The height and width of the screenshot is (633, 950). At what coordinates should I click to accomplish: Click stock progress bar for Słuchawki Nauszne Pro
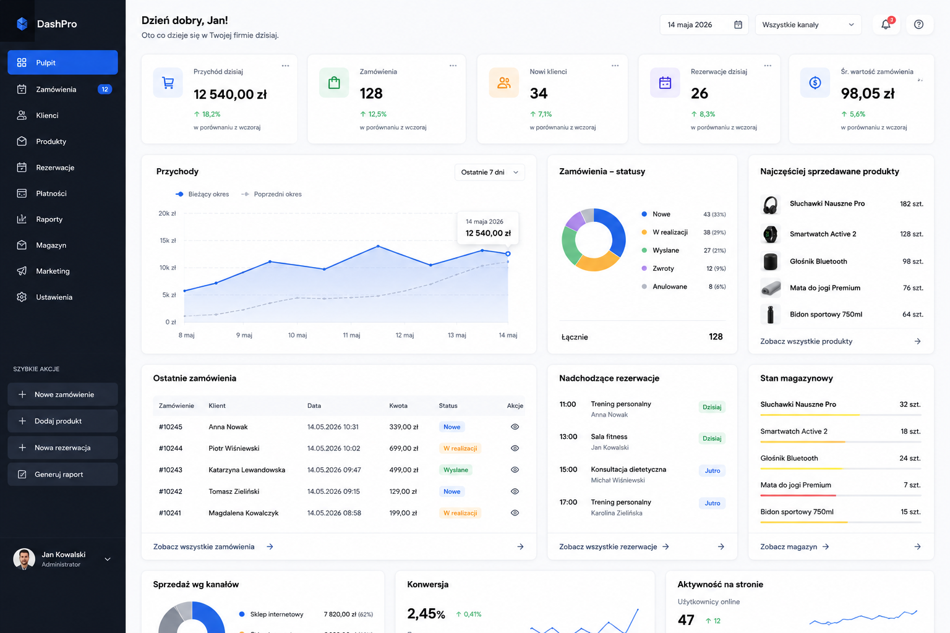point(841,415)
